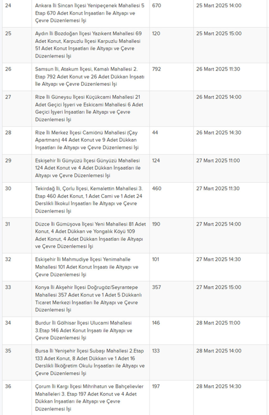Click the 357 housing count cell
The width and height of the screenshot is (269, 415).
[171, 299]
